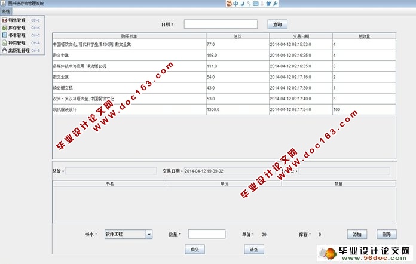The image size is (416, 264).
Task: Open the skin shirt icon in the IME toolbar
Action: [268, 4]
